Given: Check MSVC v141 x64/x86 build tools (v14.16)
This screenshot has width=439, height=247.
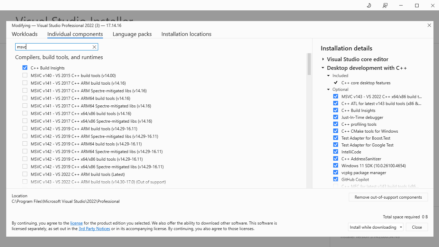Looking at the screenshot, I should (25, 113).
